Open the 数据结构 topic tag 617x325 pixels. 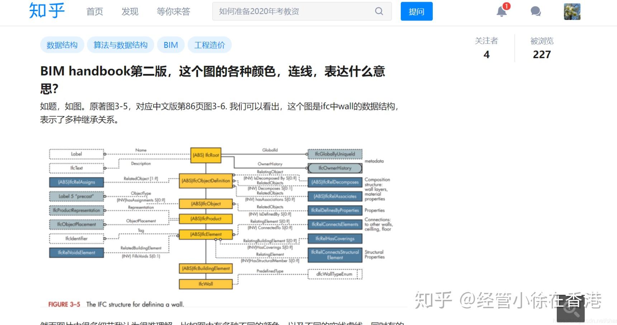pos(62,44)
